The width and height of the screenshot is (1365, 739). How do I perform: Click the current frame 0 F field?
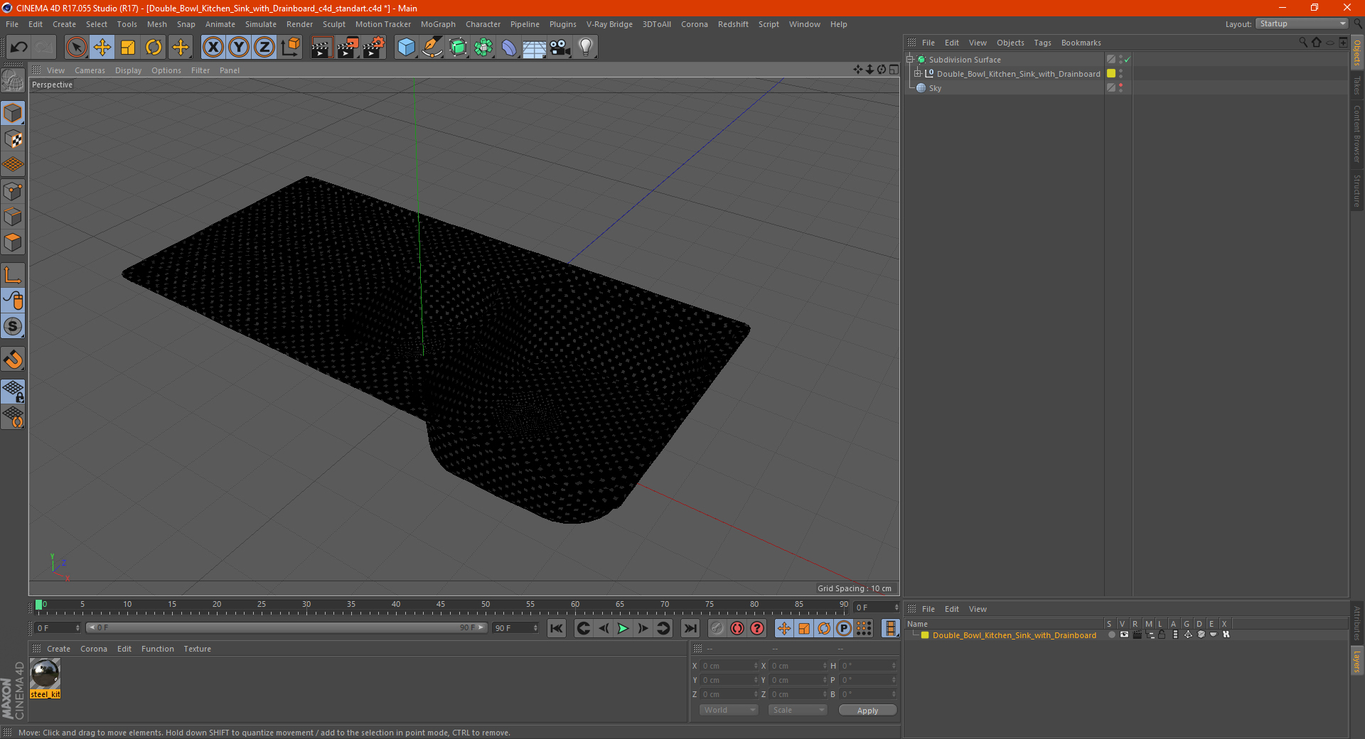58,627
